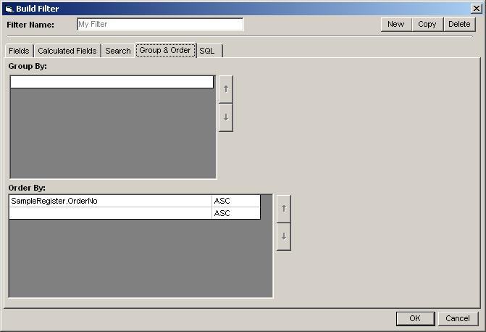Click the empty second Order By field cell
The image size is (486, 332).
[x=110, y=213]
